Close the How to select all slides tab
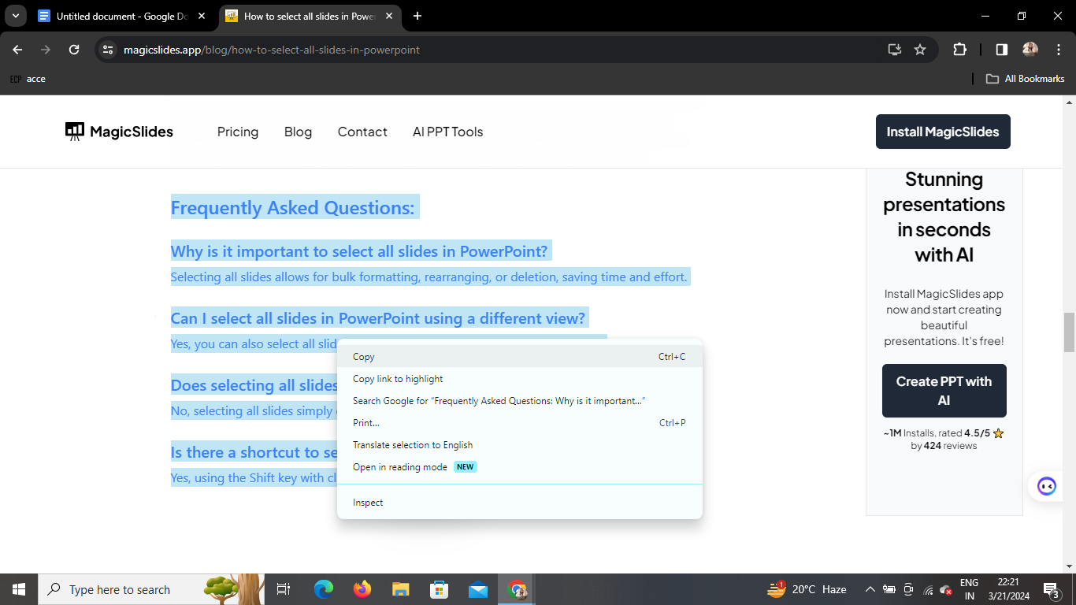The image size is (1076, 605). pyautogui.click(x=389, y=16)
